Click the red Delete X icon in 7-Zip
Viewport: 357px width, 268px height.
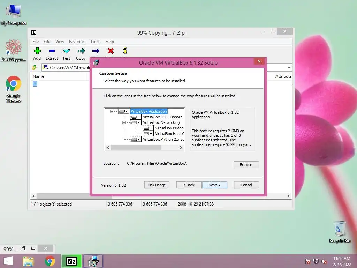coord(111,51)
